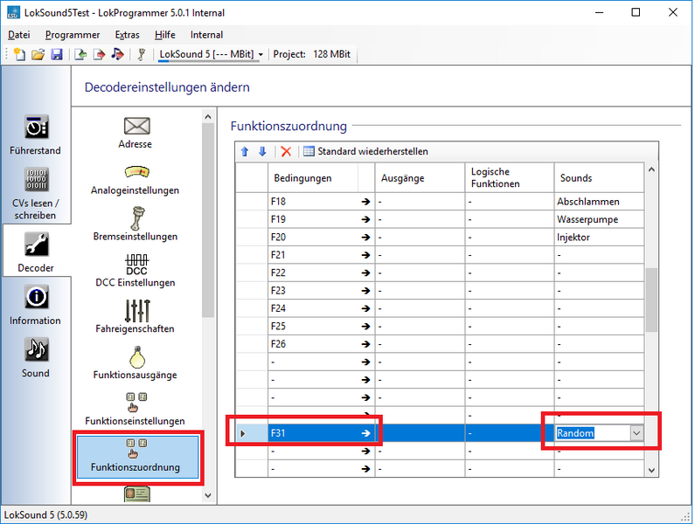Open DCC Einstellungen settings page
Screen dimensions: 695x524
pos(136,271)
